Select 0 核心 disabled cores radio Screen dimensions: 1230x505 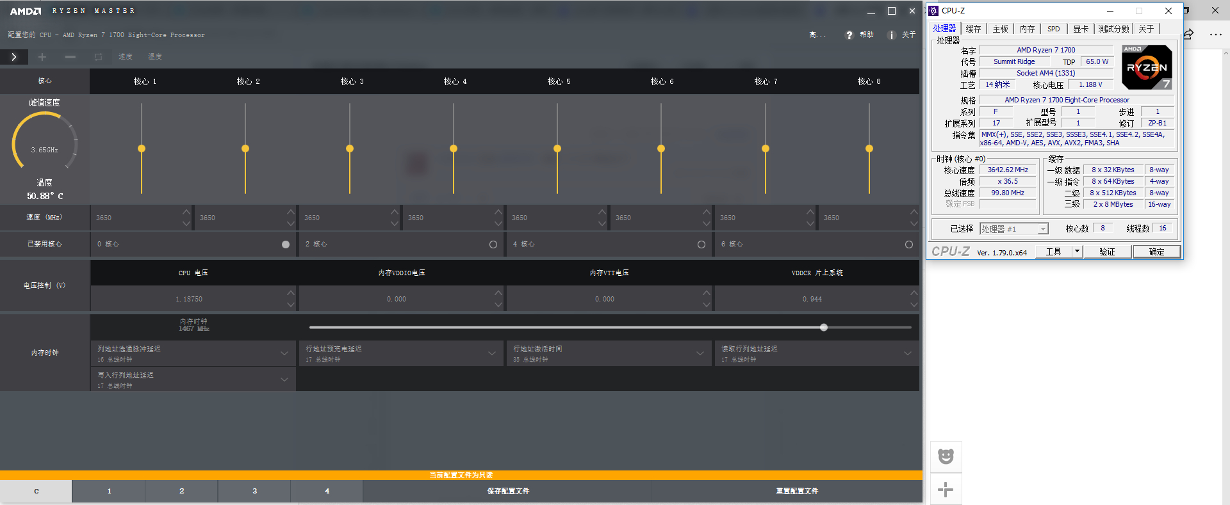tap(286, 244)
